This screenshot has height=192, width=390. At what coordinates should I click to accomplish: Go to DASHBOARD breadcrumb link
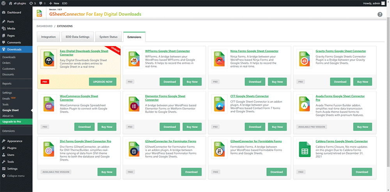[44, 26]
